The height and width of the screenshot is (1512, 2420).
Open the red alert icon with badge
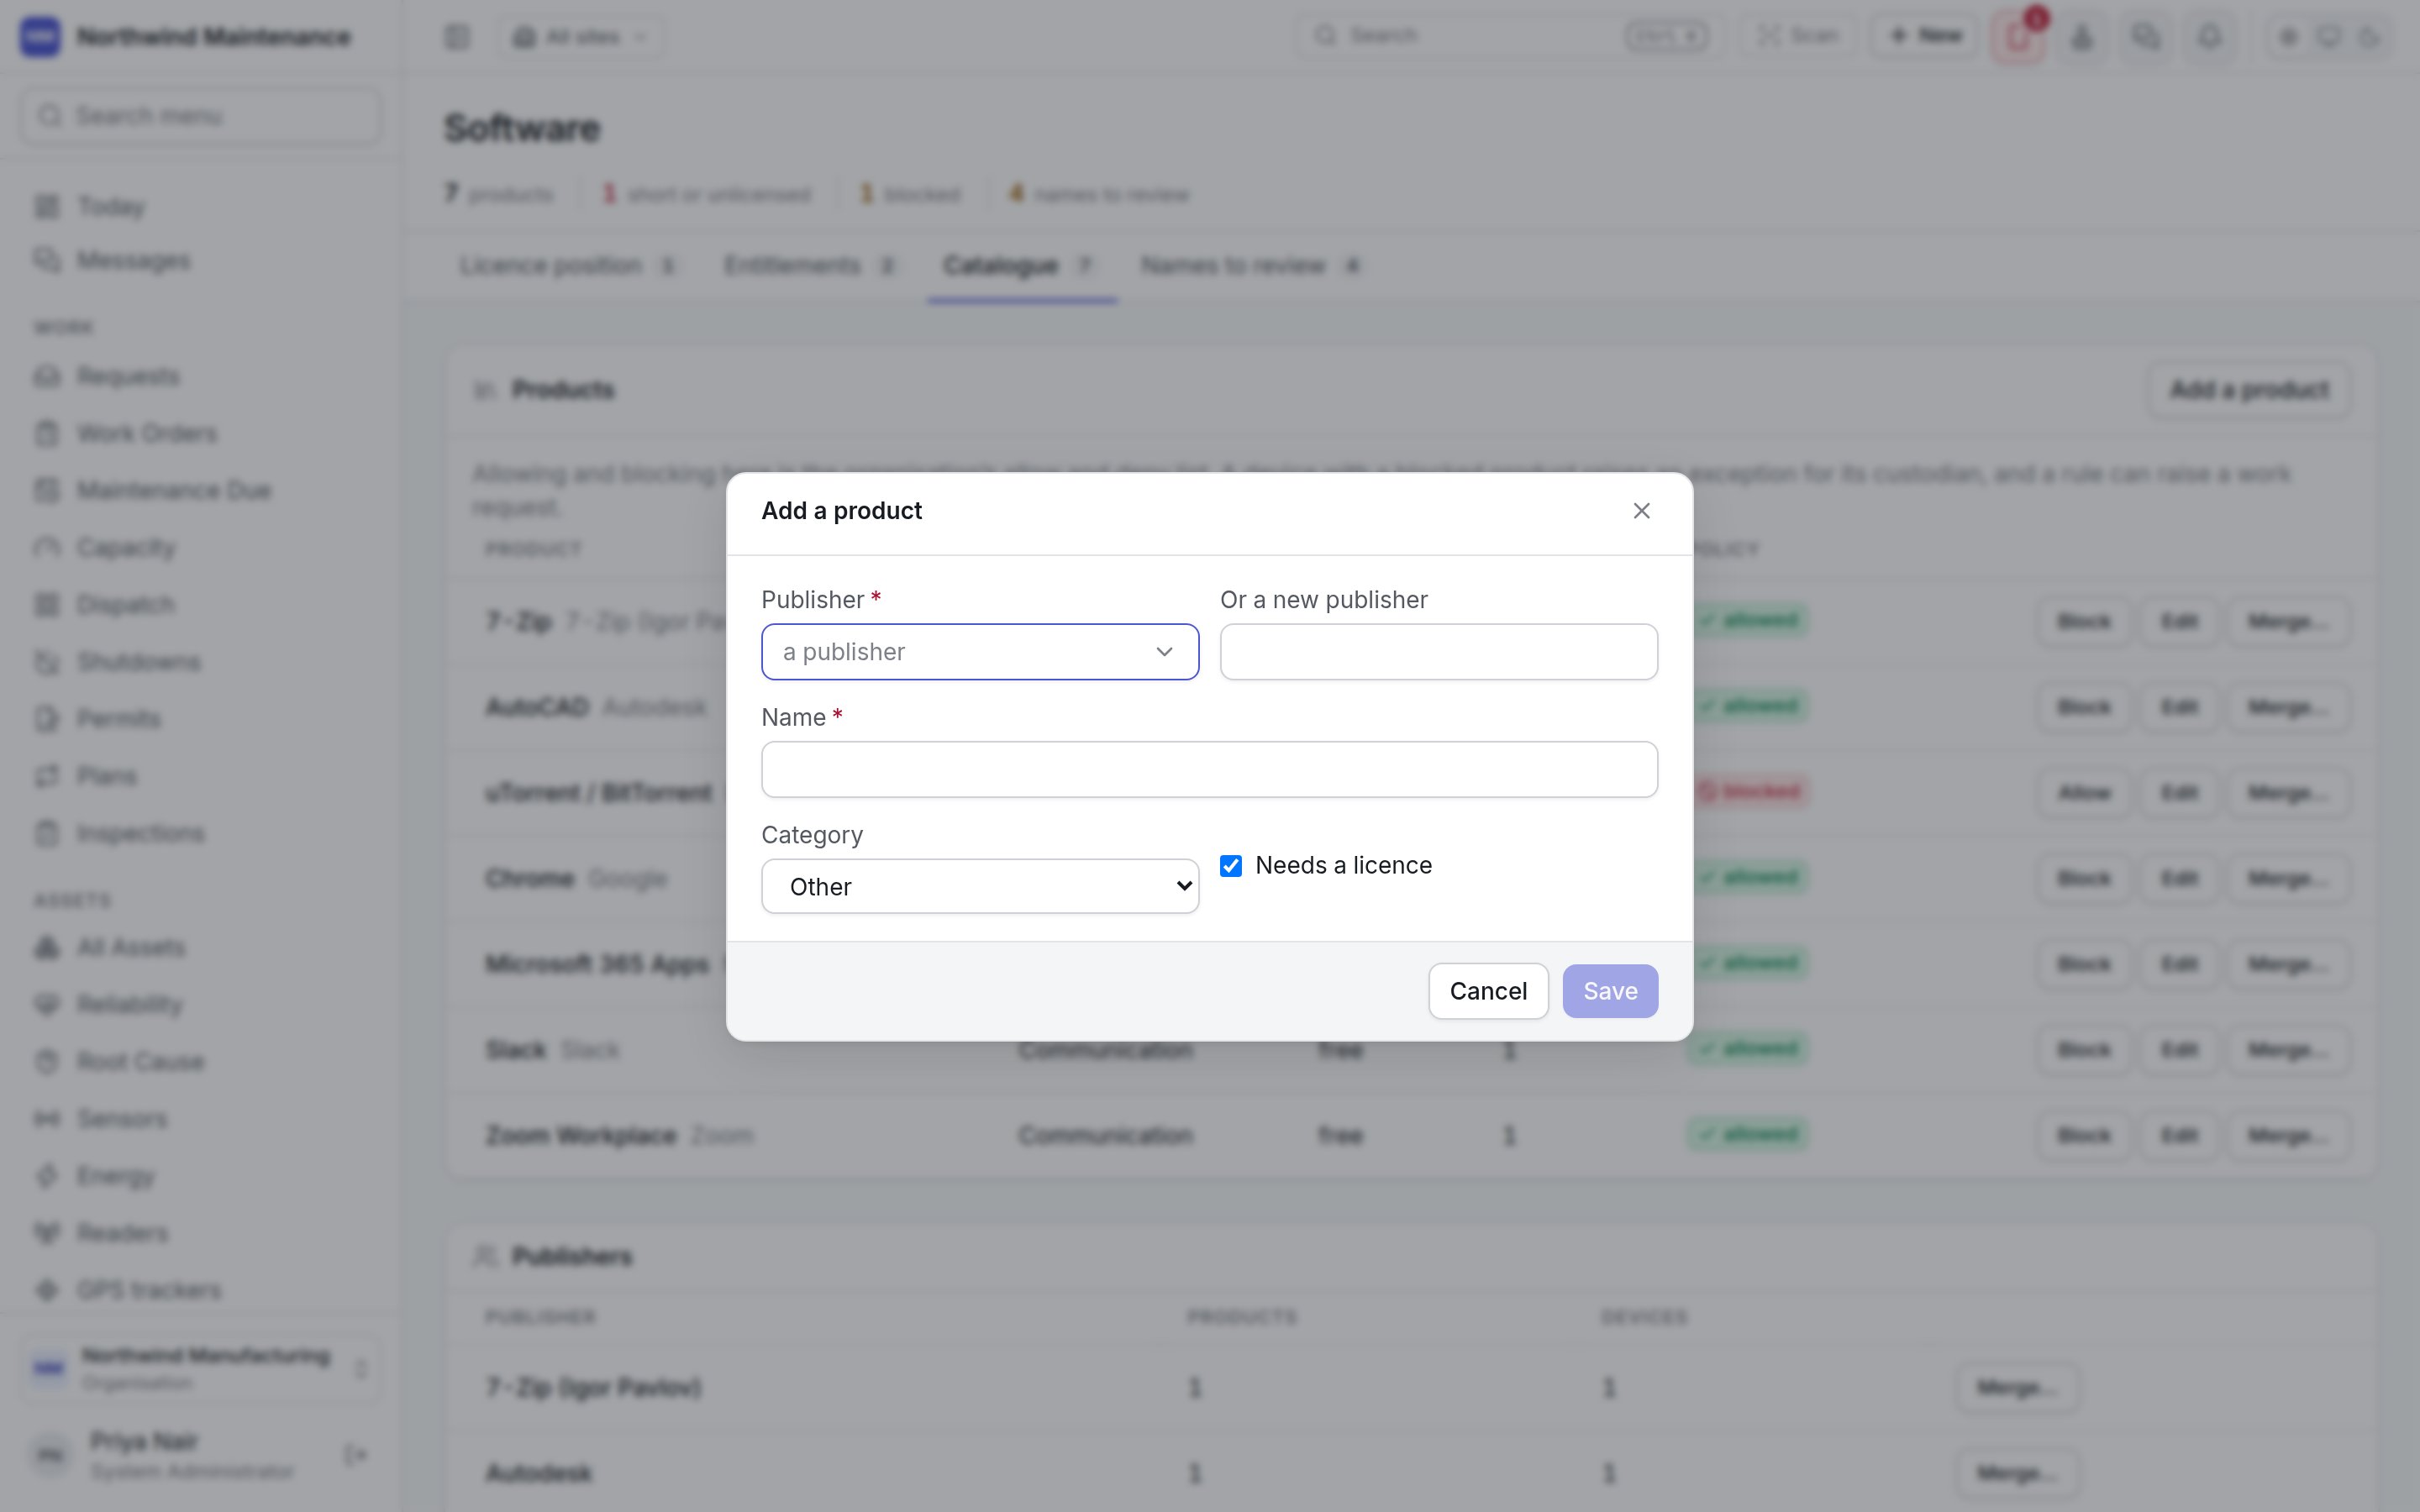(x=2018, y=37)
